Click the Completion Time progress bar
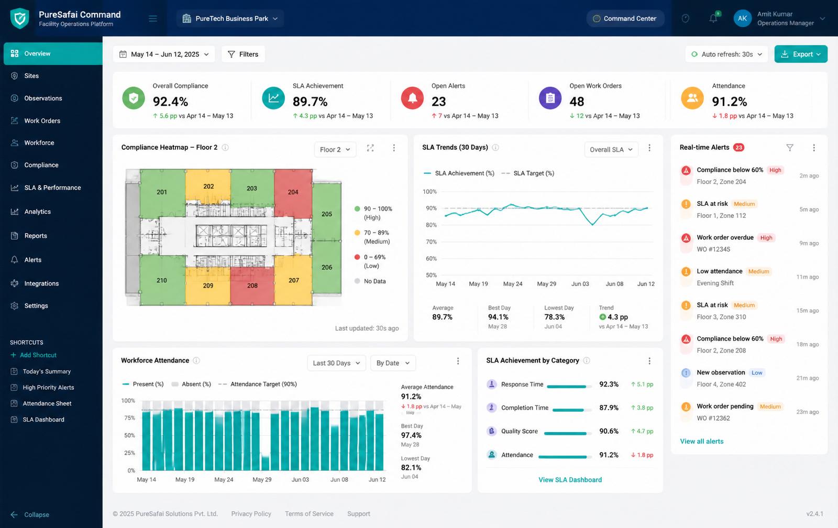The width and height of the screenshot is (838, 528). [x=571, y=410]
